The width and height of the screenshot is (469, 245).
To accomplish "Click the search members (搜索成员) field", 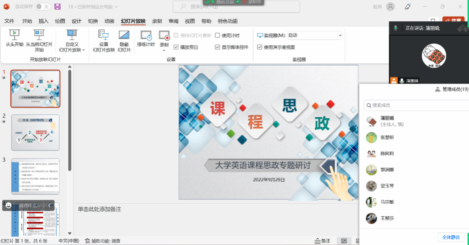I will click(414, 105).
